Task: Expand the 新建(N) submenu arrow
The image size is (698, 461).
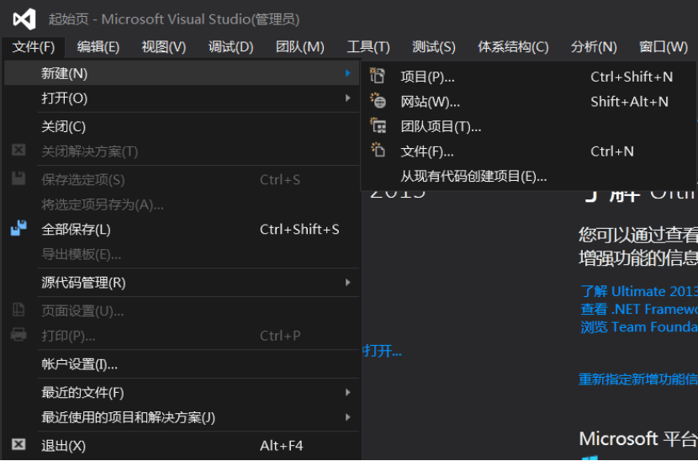Action: 348,73
